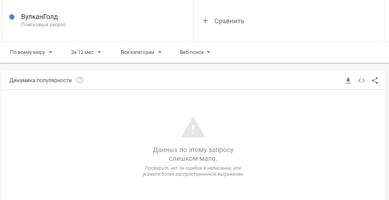The image size is (389, 200).
Task: Click the grey warning triangle icon
Action: (193, 127)
